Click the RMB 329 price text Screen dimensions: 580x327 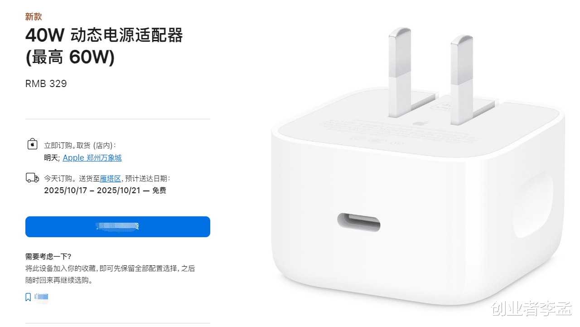tap(46, 84)
